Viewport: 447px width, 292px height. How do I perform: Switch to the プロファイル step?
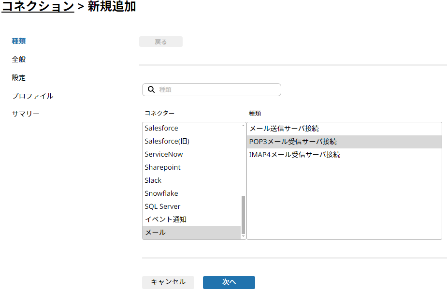point(32,96)
